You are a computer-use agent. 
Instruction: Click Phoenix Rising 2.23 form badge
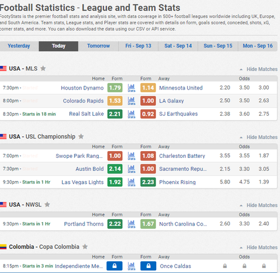tap(148, 182)
